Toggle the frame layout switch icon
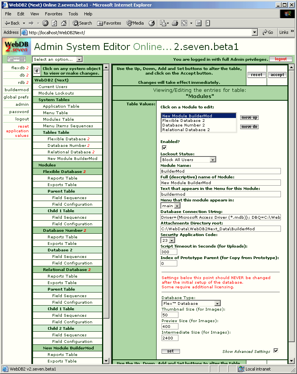297x374 pixels. tap(16, 59)
